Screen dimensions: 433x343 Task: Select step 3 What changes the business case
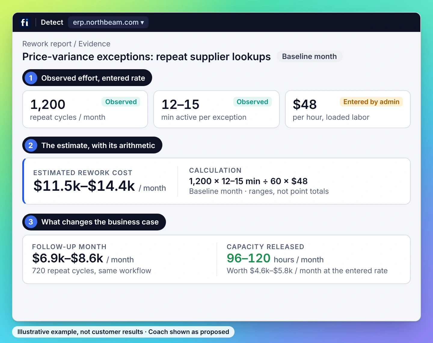coord(94,222)
